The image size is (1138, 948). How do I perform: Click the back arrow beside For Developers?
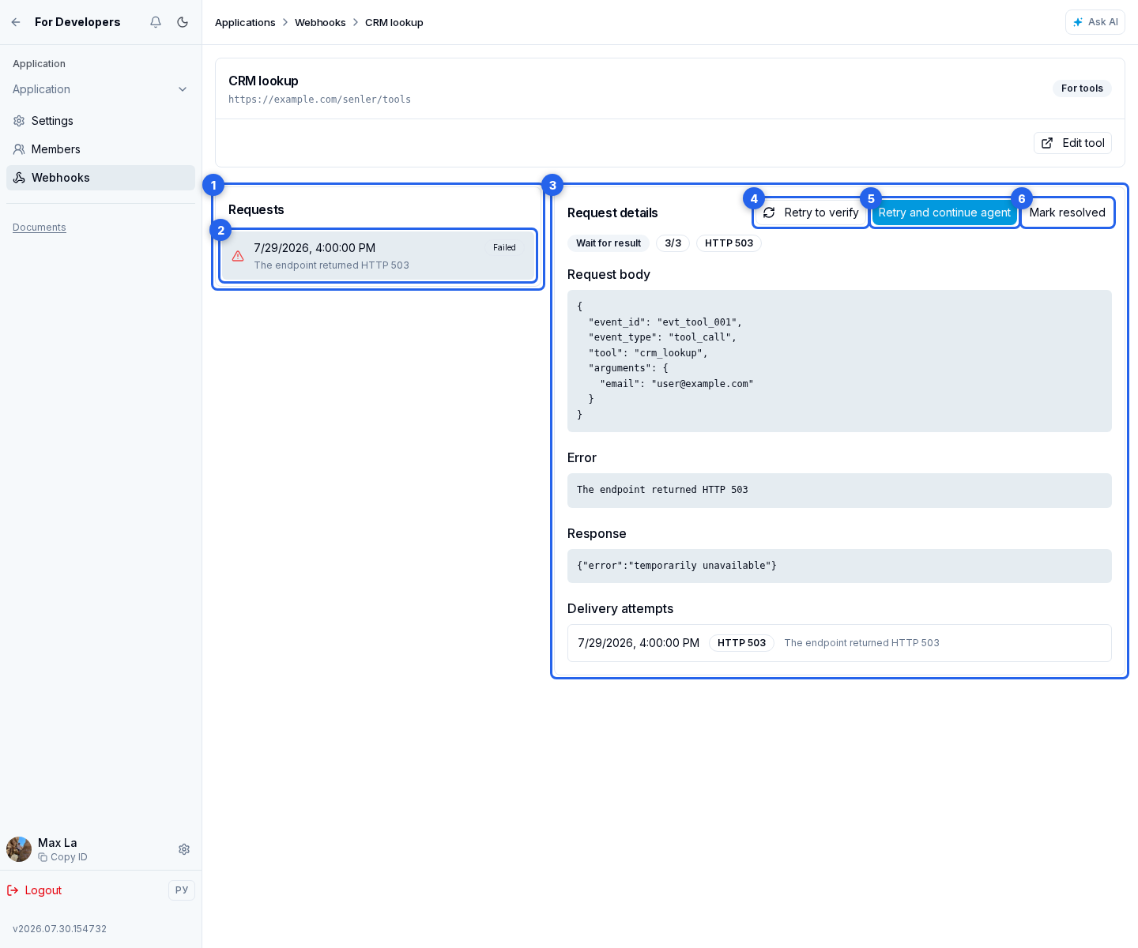tap(16, 22)
